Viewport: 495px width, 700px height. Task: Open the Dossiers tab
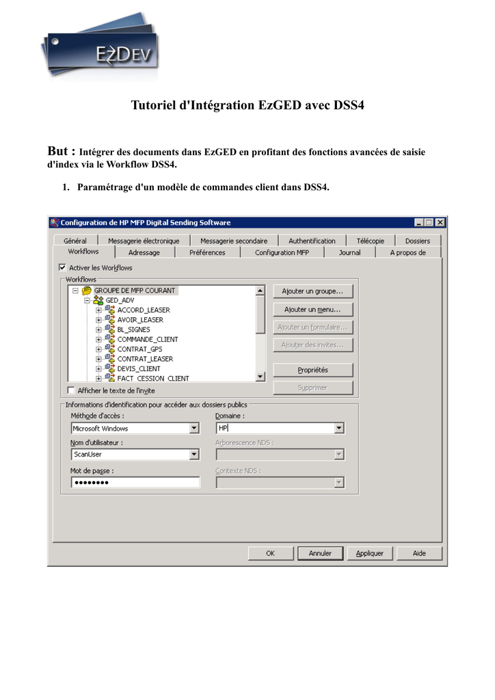coord(418,241)
